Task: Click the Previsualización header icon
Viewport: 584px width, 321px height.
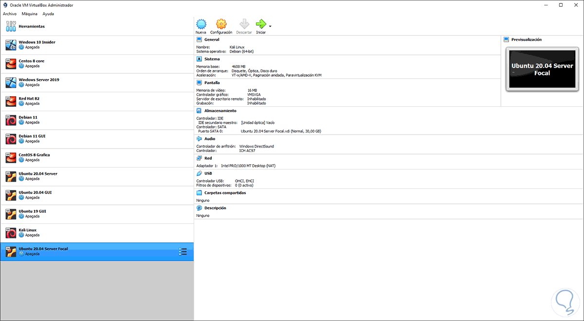Action: [x=507, y=39]
